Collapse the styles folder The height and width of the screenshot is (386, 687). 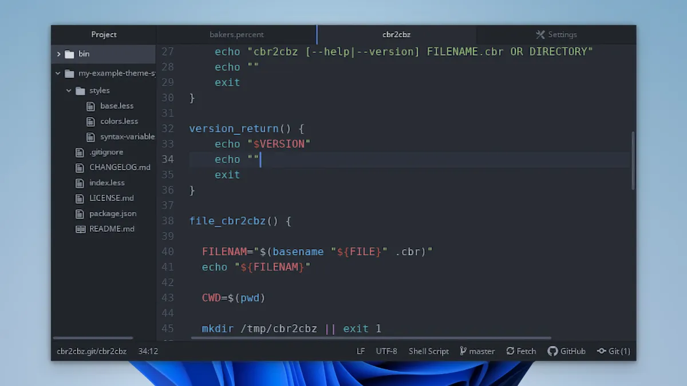(69, 90)
